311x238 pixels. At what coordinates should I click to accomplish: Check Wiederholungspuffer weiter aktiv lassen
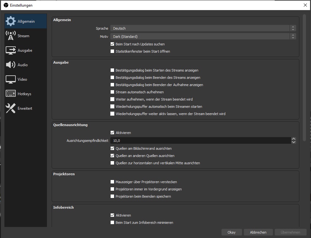(112, 114)
